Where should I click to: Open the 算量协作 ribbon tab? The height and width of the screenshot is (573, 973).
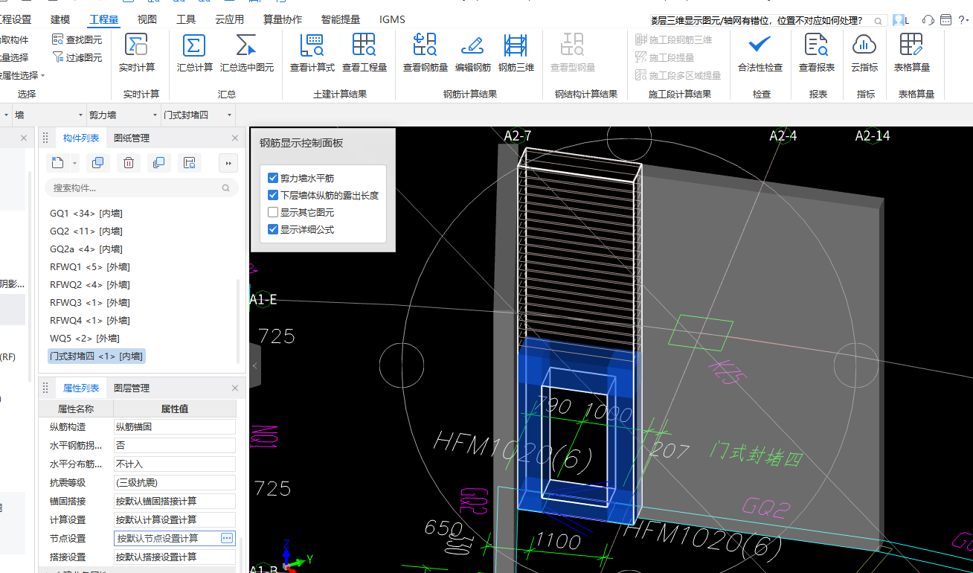pyautogui.click(x=283, y=19)
